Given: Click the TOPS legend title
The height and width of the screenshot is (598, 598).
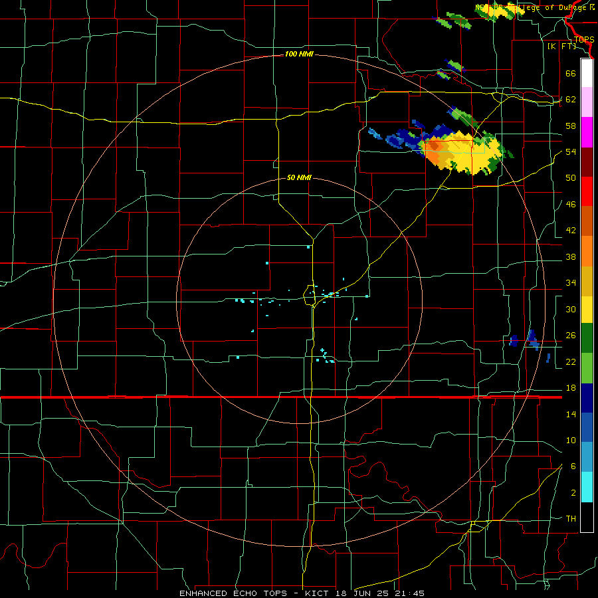Looking at the screenshot, I should [x=584, y=39].
